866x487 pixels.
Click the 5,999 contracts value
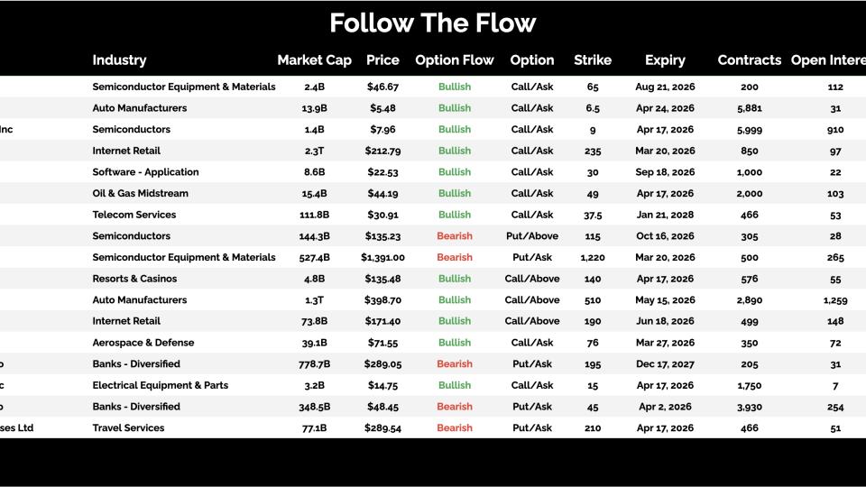click(x=750, y=130)
